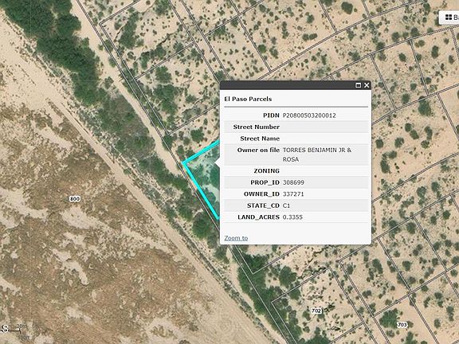Select the block 800 map label

(x=75, y=199)
